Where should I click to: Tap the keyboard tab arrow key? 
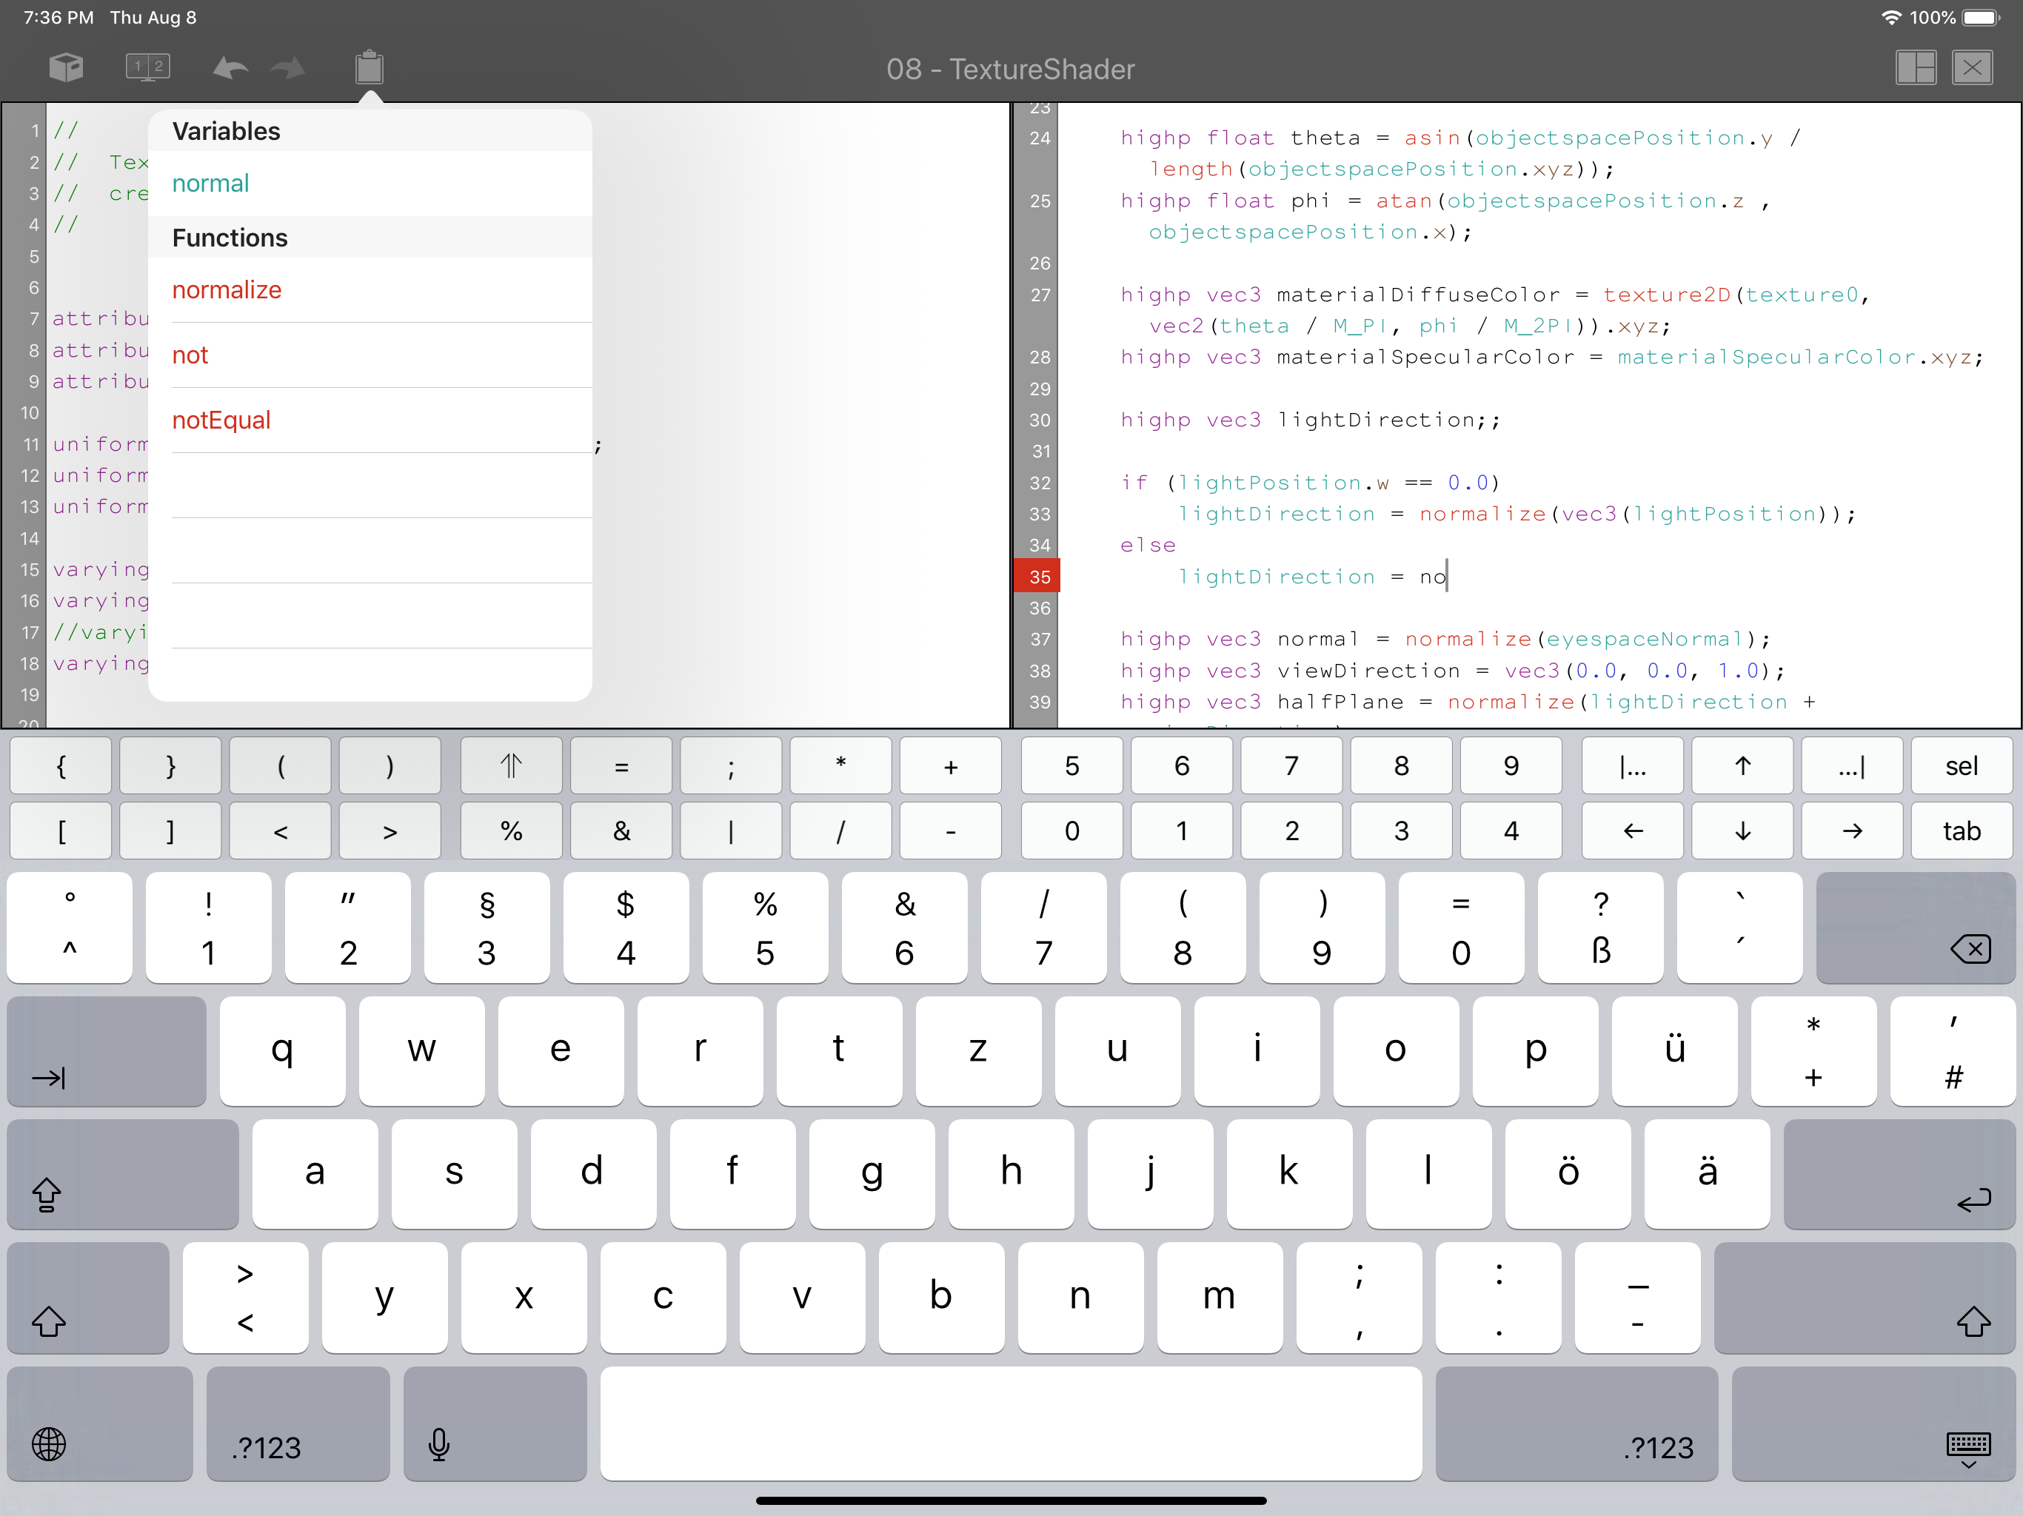coord(106,1052)
